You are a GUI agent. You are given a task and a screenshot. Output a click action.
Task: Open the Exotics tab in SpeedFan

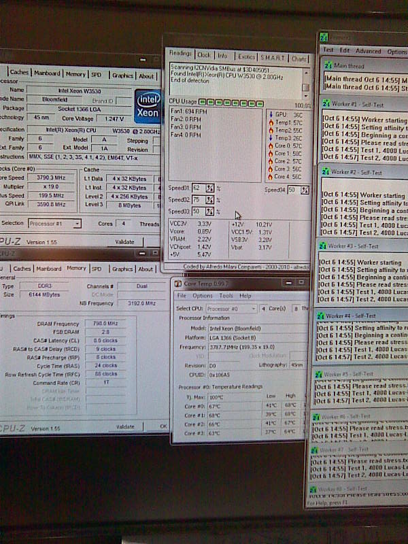pos(246,56)
